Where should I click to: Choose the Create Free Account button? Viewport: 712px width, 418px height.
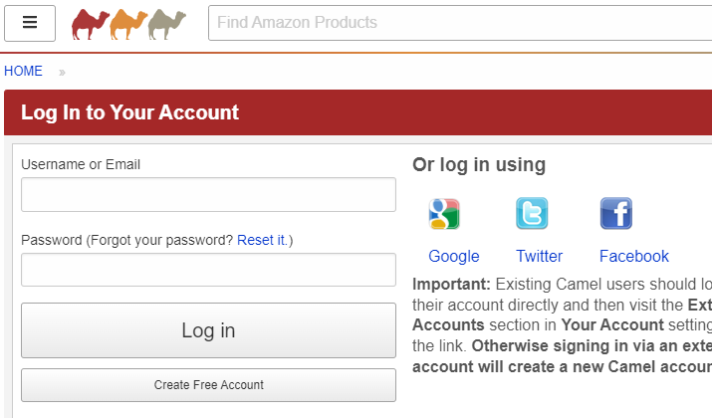(208, 385)
